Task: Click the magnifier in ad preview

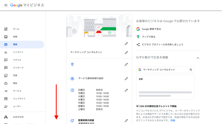Action: point(191,70)
